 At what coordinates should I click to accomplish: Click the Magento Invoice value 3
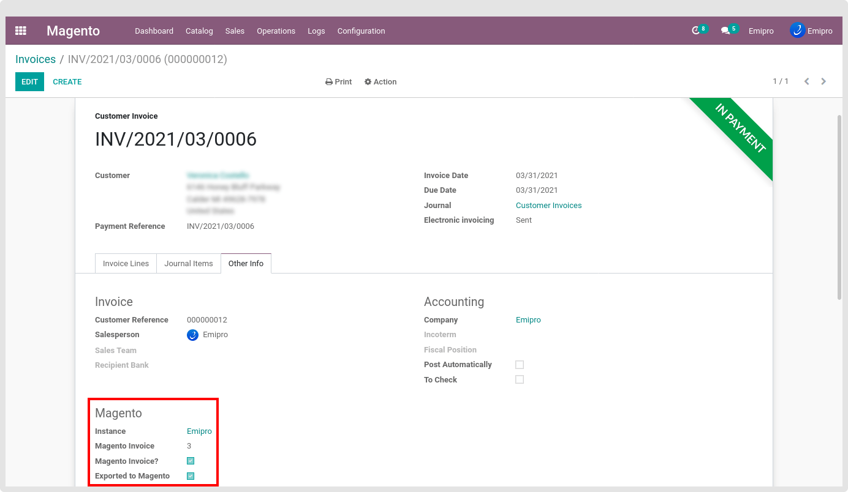[189, 445]
